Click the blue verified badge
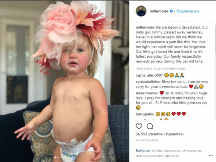Screen dimensions: 216x162 click(171, 11)
